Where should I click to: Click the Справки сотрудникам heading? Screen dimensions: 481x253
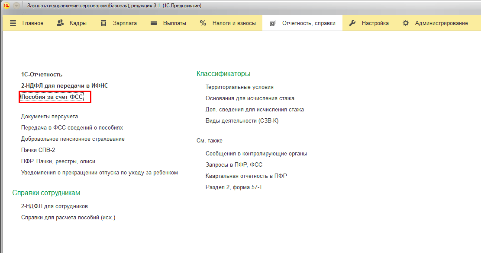click(x=46, y=193)
